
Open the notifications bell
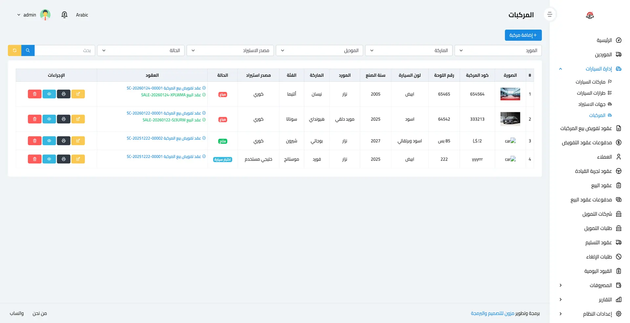pyautogui.click(x=64, y=15)
